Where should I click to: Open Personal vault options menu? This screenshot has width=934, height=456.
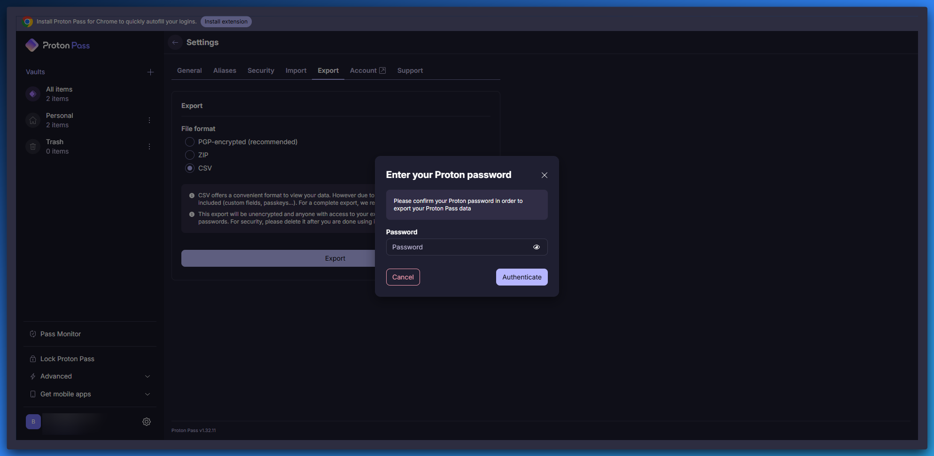149,120
